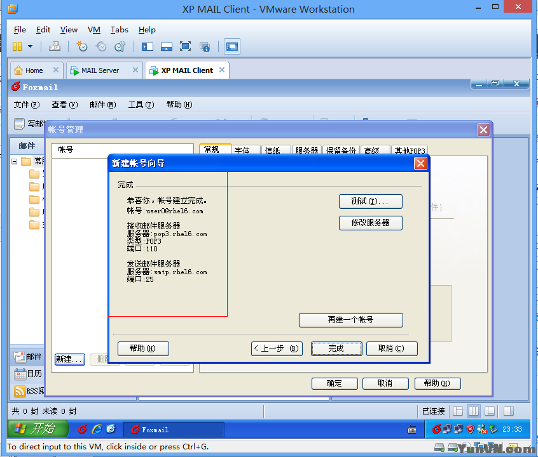Click the 测试(T)... button

click(371, 201)
